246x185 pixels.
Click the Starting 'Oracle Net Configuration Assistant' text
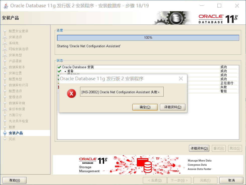point(89,46)
